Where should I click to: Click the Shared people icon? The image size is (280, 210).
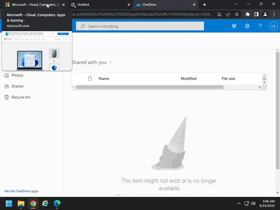click(x=7, y=86)
